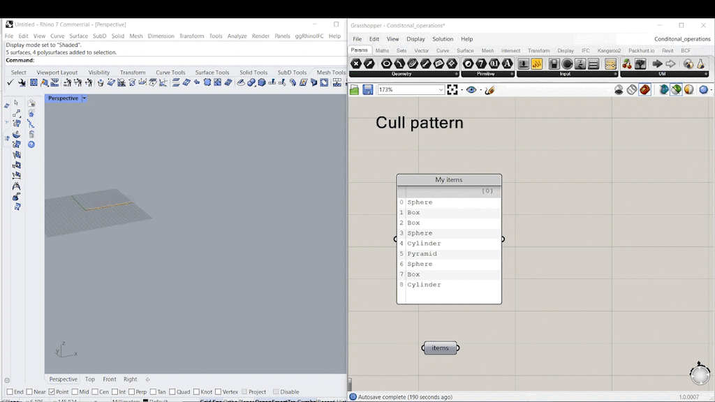715x402 pixels.
Task: Click the white outline arrow icon in Util panel
Action: (670, 64)
